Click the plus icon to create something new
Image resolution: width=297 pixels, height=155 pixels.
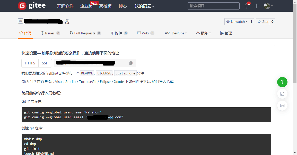click(256, 6)
